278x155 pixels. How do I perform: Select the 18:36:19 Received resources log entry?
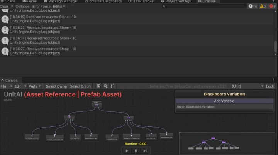pos(137,19)
